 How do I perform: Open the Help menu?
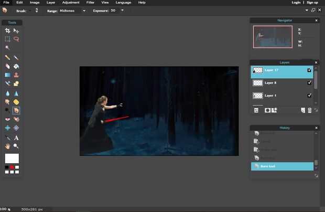pyautogui.click(x=142, y=3)
